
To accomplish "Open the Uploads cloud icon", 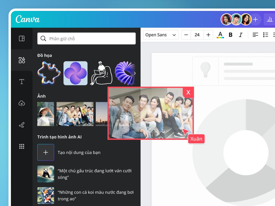I will pos(22,103).
